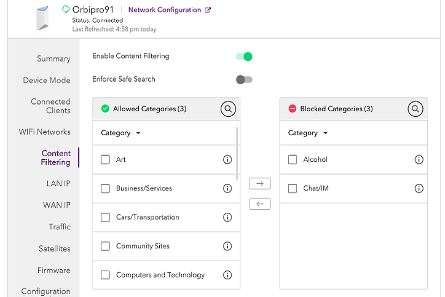Expand Category sort in Blocked list
Screen dimensions: 445x297
coord(308,133)
